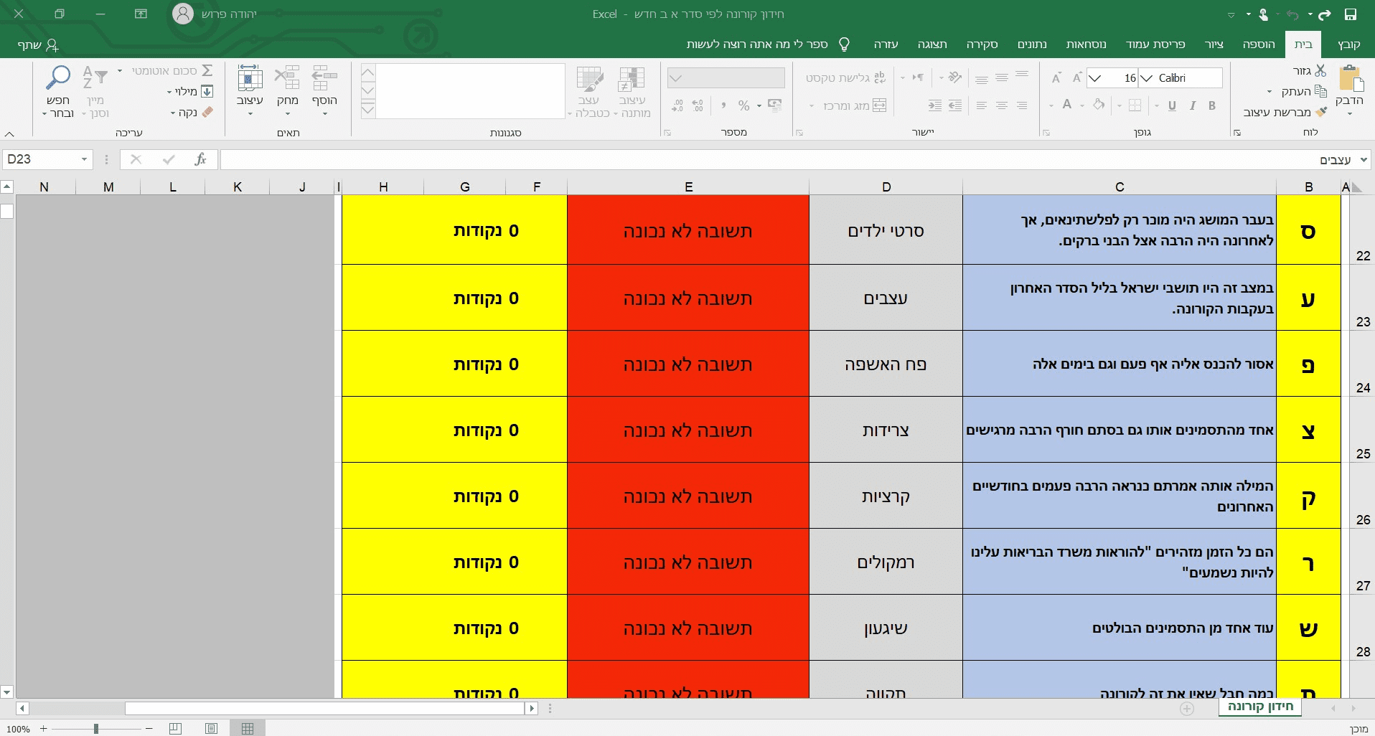Open Format as Table (עצב כטבלה)
This screenshot has height=736, width=1375.
pyautogui.click(x=589, y=92)
